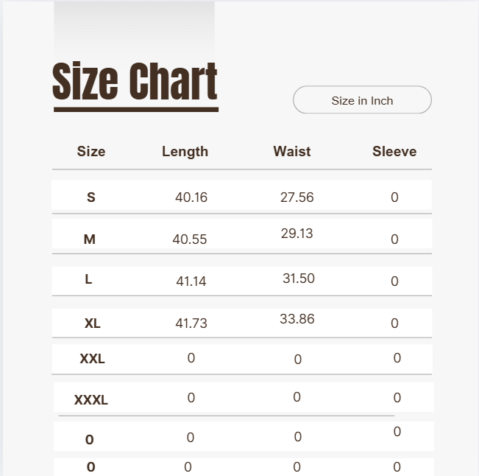Select the 33.86 waist value

297,319
